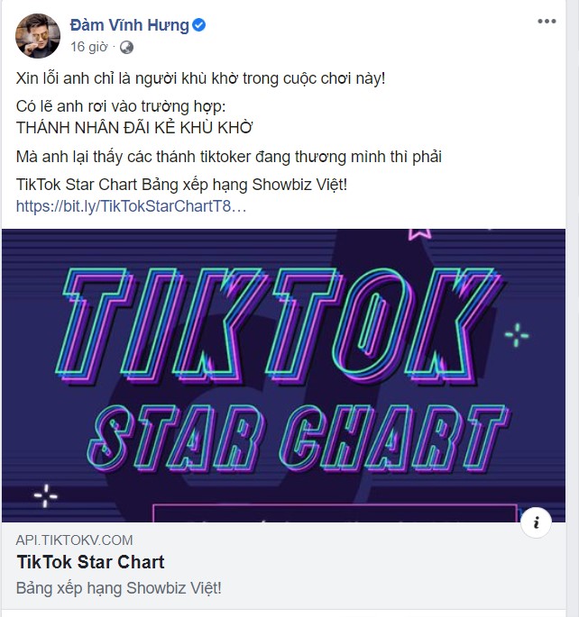
Task: Click the "Mà anh lại thấy các thánh tiktoker" line
Action: pyautogui.click(x=229, y=158)
